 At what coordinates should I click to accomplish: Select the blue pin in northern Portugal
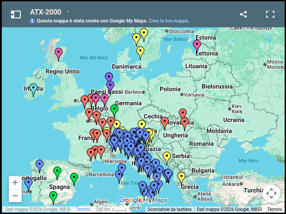[x=40, y=166]
